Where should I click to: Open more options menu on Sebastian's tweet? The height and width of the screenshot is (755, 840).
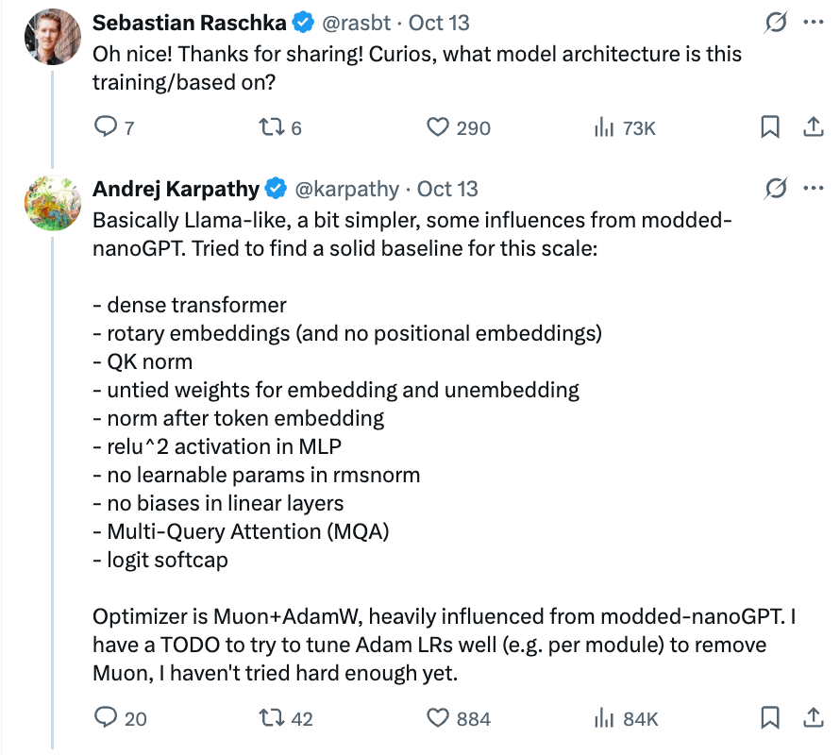coord(813,23)
